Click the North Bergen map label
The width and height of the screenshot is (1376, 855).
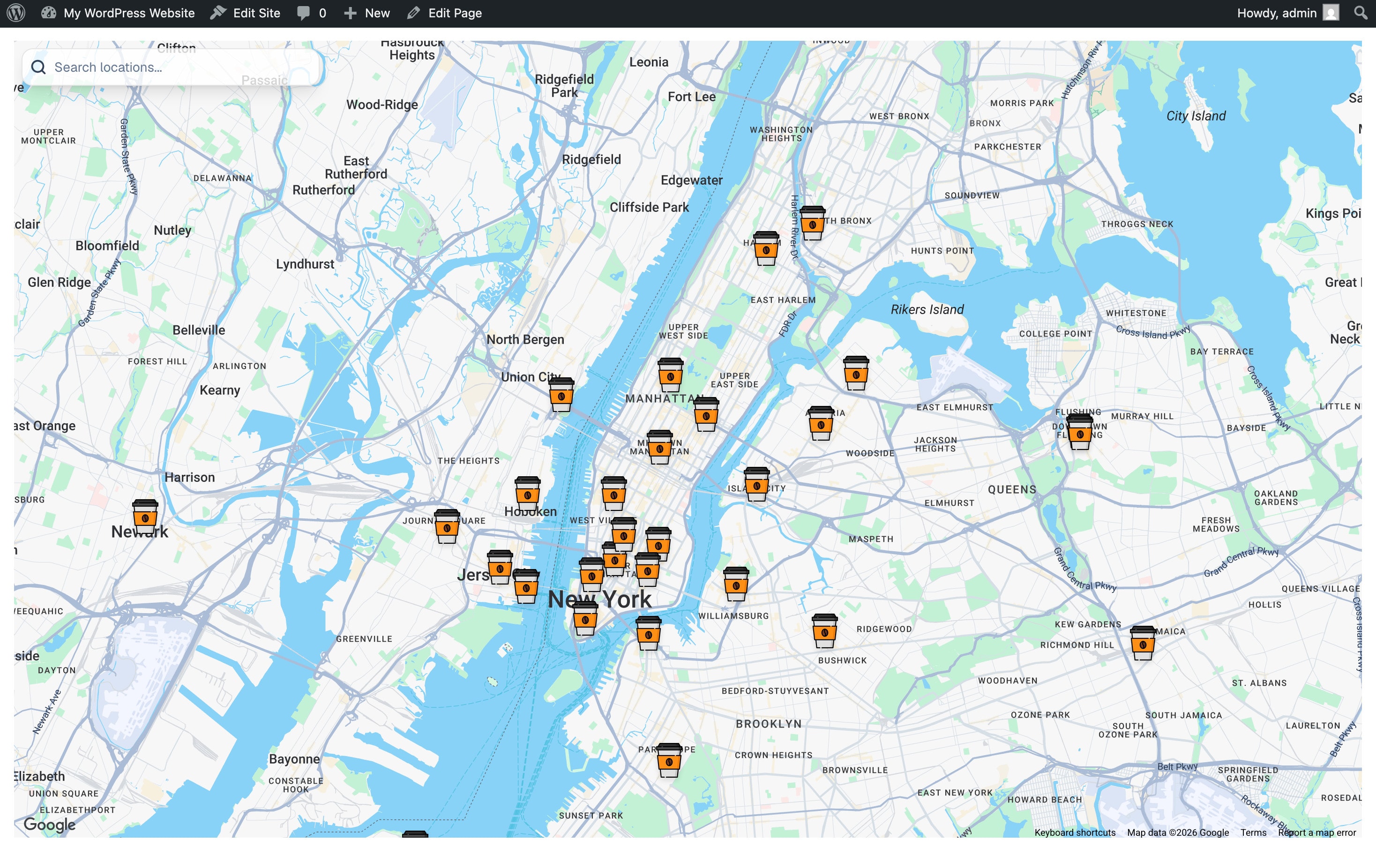[x=525, y=339]
